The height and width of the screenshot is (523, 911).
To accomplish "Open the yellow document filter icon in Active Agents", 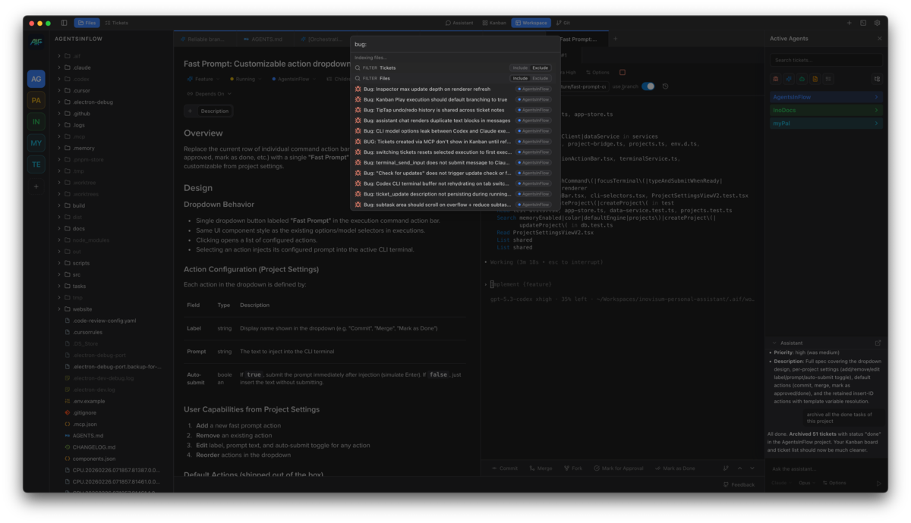I will click(x=815, y=79).
